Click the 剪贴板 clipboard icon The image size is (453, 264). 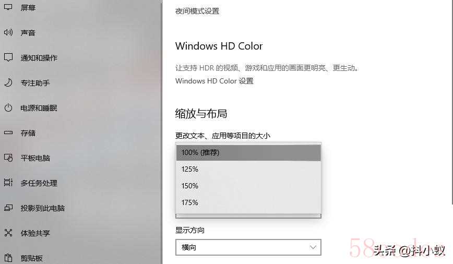click(x=8, y=258)
